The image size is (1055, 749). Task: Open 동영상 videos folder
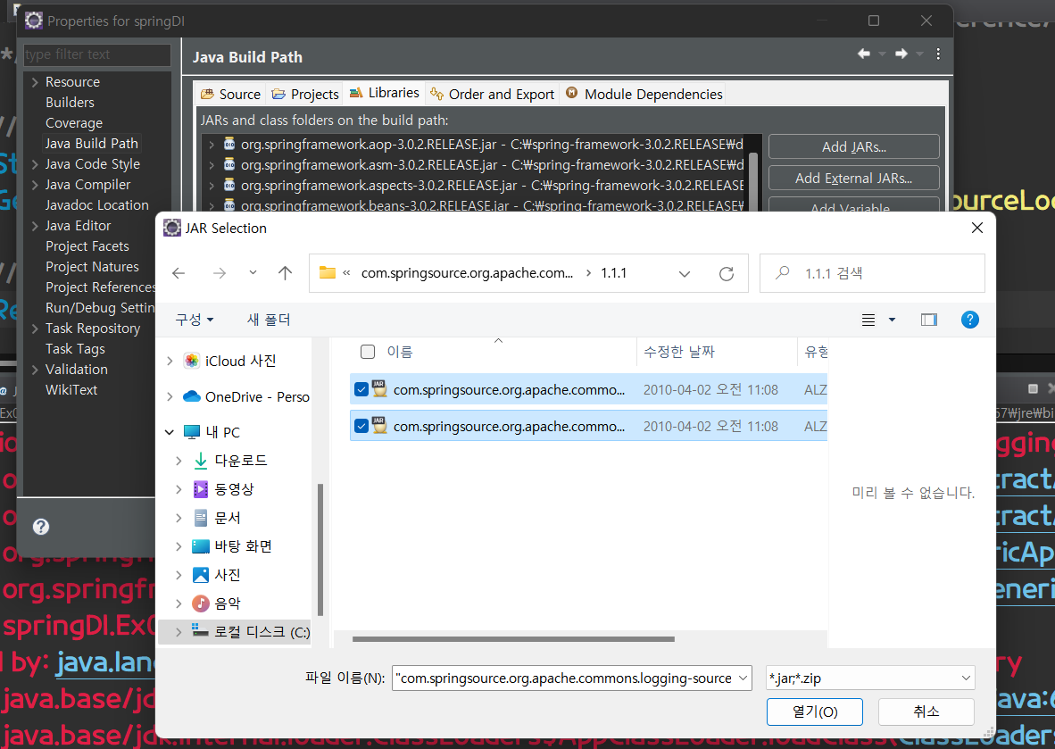click(234, 489)
